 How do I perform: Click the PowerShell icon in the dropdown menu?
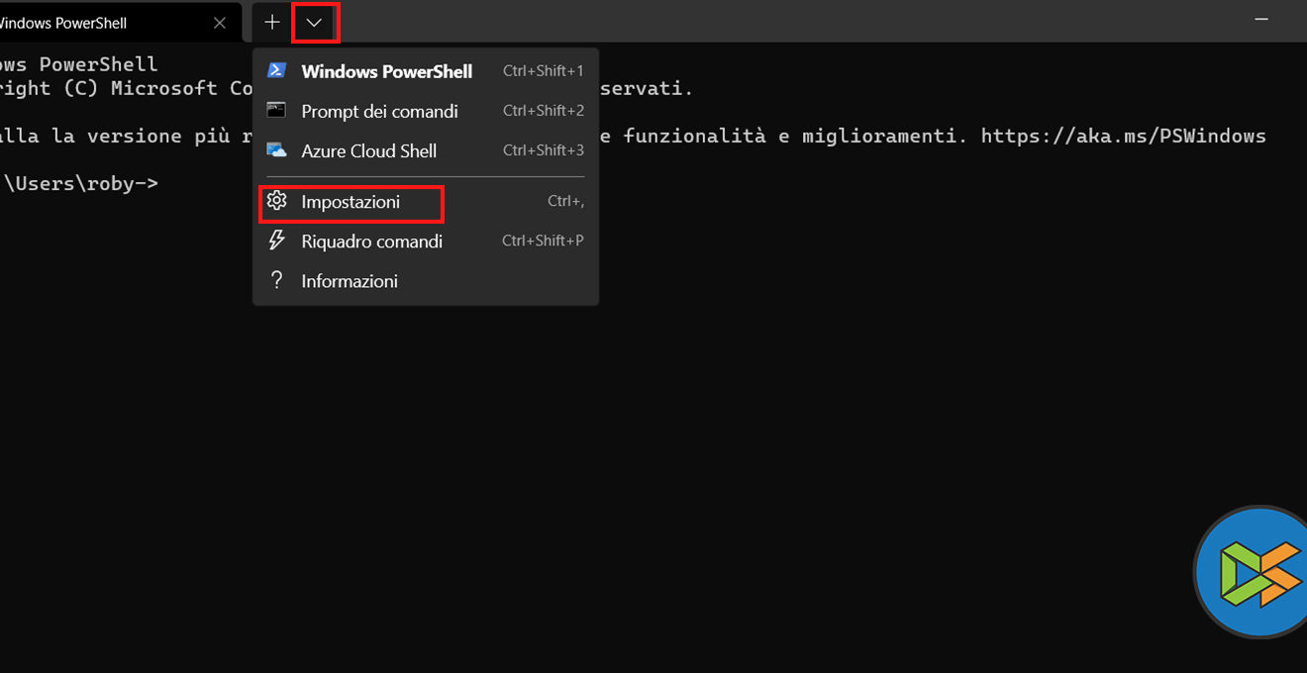277,70
